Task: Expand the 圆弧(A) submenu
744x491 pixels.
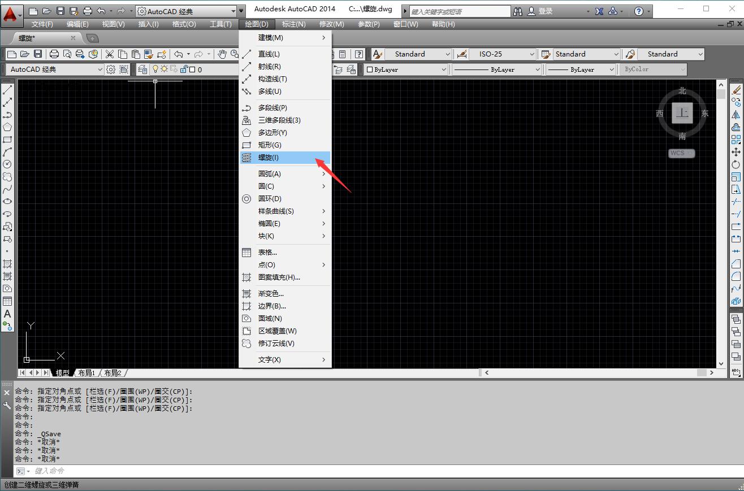Action: 285,173
